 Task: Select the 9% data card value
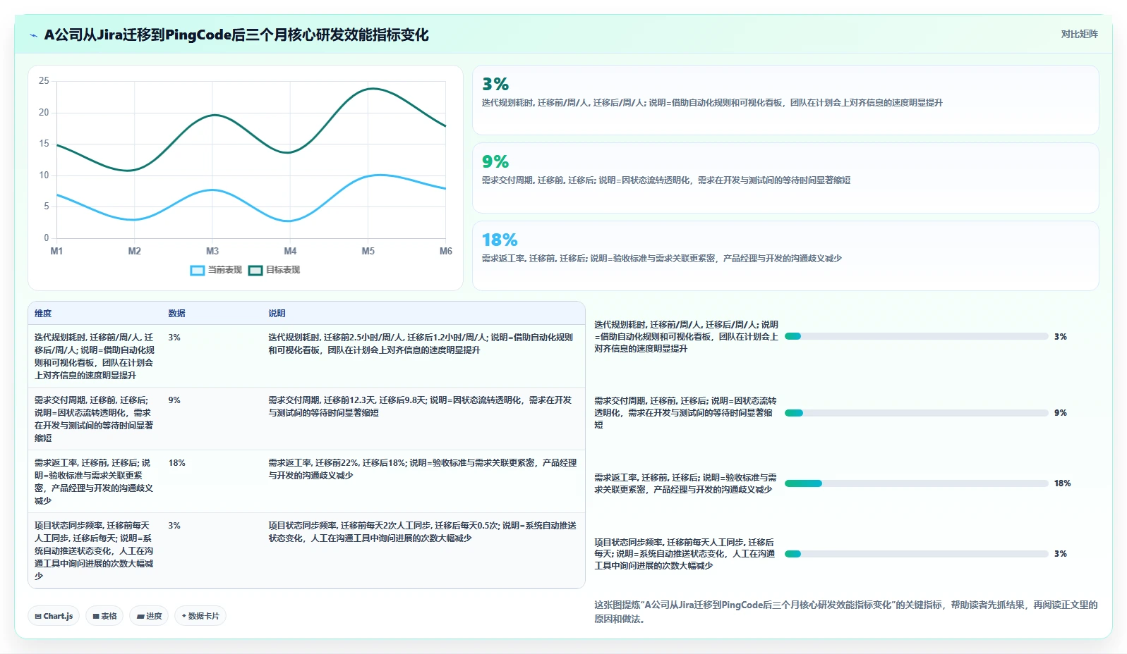(x=495, y=162)
